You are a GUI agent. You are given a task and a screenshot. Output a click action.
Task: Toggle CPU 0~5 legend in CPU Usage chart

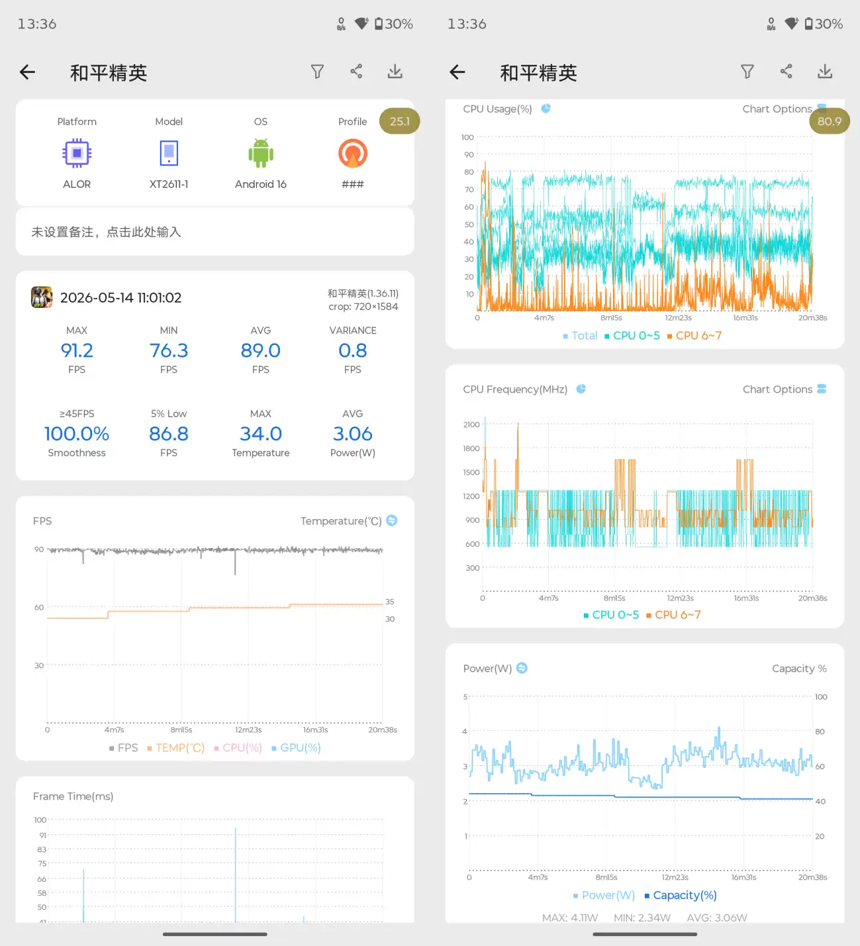point(632,336)
